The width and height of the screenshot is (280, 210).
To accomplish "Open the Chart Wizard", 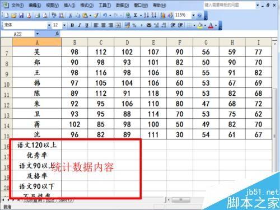I will [163, 15].
